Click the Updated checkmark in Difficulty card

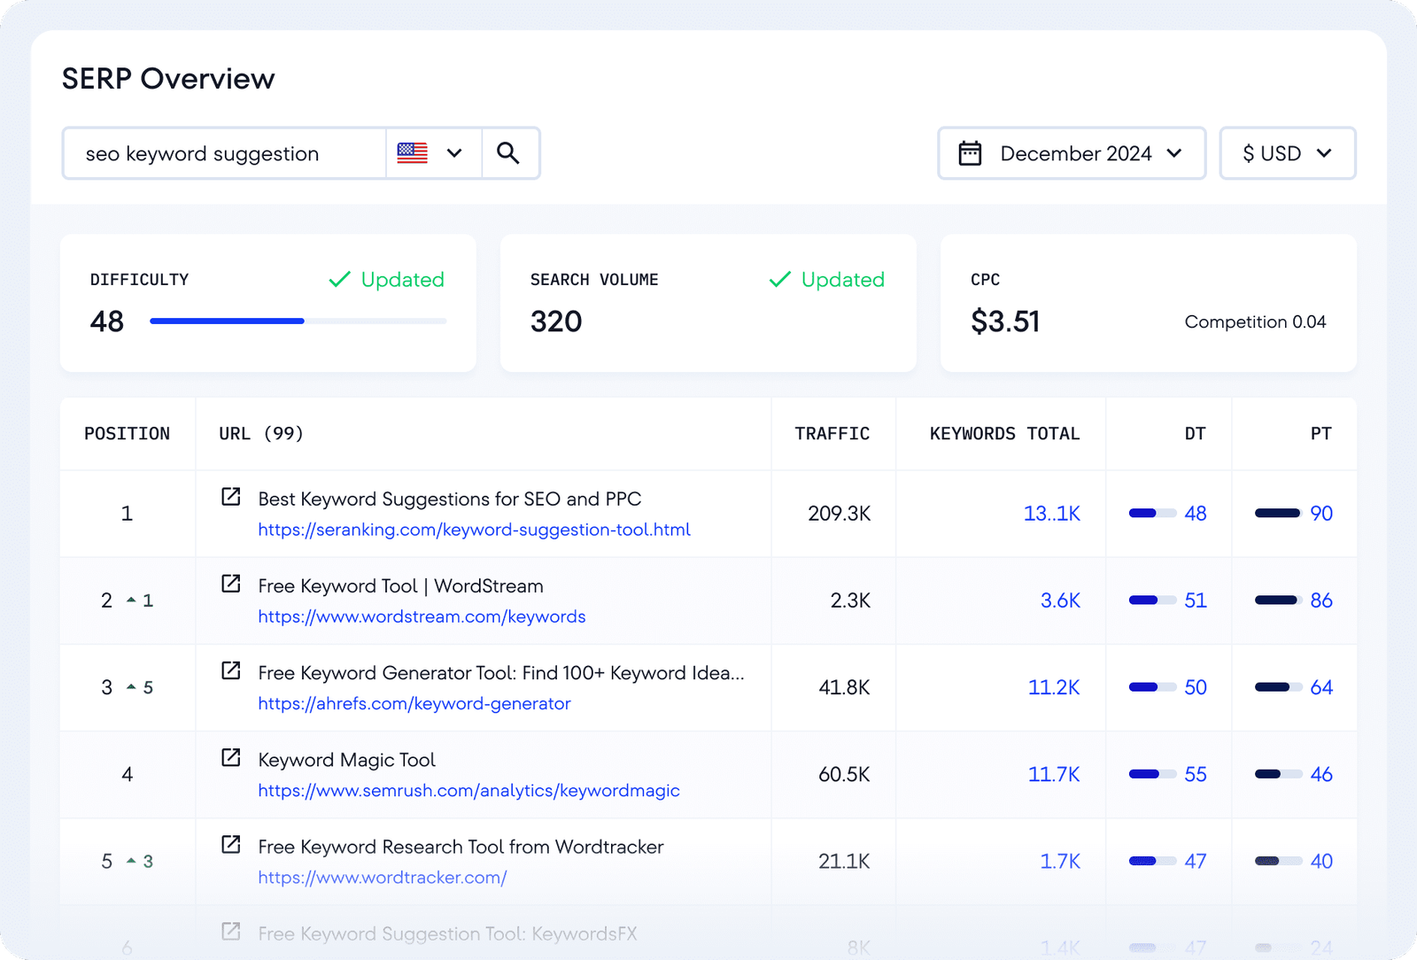tap(339, 280)
